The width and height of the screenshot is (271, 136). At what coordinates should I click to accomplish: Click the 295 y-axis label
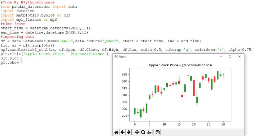coord(124,116)
